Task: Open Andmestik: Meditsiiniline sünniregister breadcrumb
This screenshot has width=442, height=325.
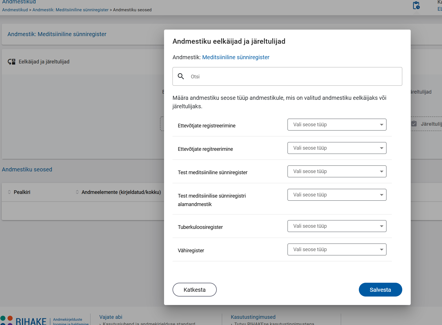Action: tap(70, 10)
